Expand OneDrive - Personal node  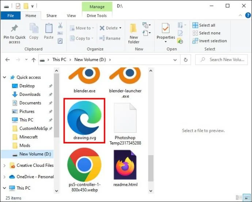click(4, 177)
